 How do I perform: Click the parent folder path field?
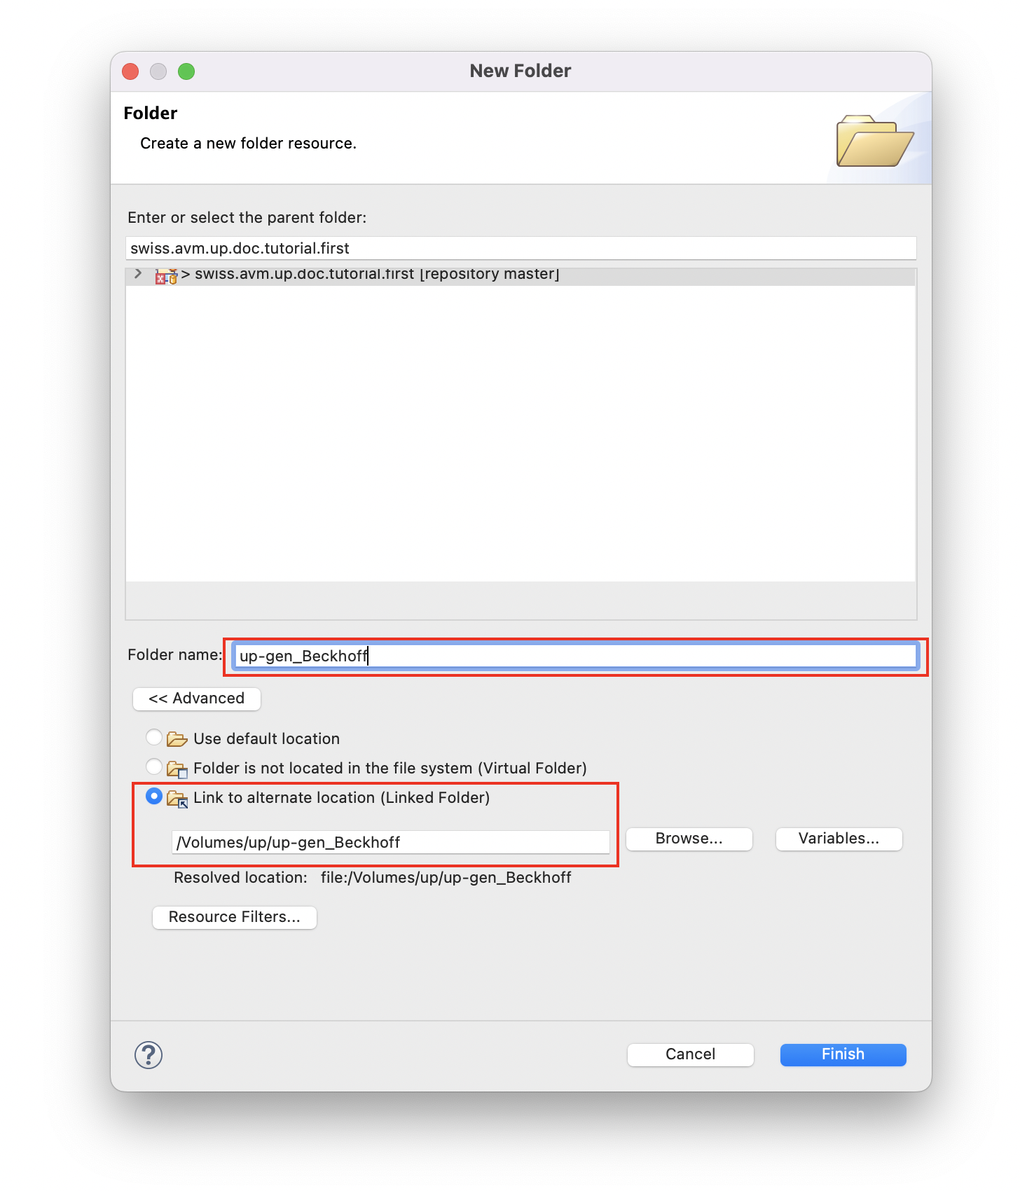pos(521,248)
